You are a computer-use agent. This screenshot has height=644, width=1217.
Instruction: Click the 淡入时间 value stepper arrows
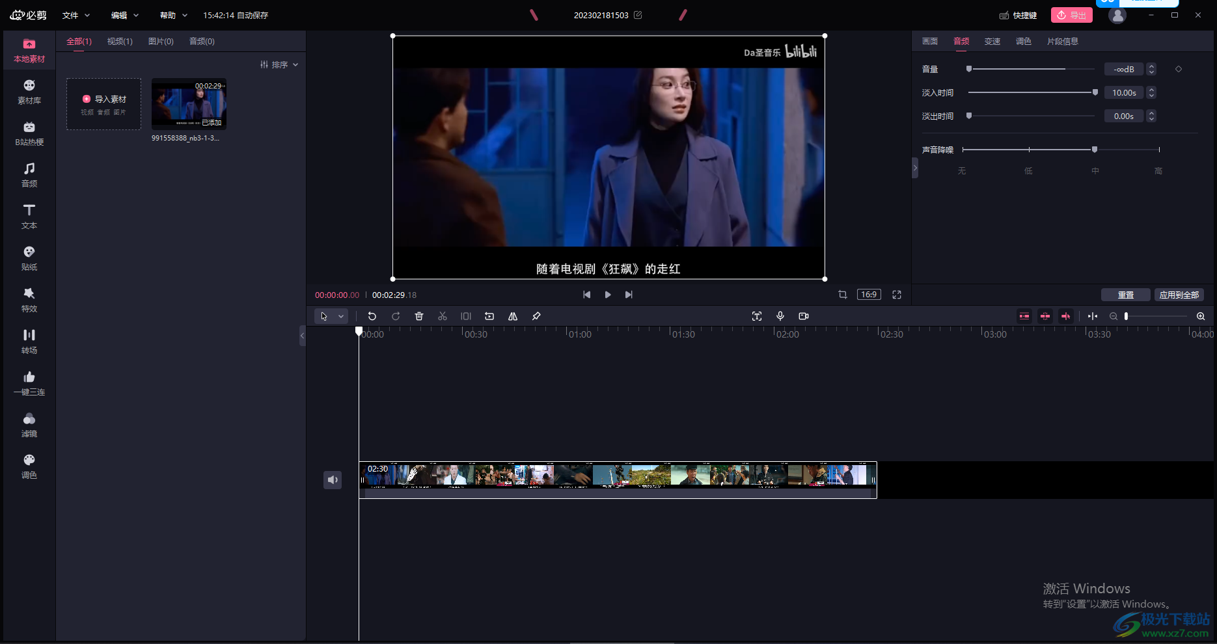pyautogui.click(x=1151, y=92)
